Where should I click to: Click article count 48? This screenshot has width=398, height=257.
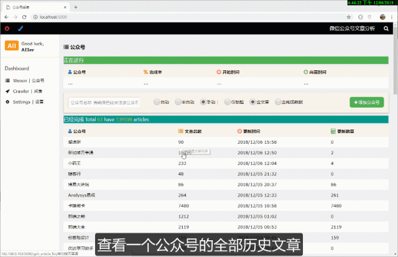[181, 174]
